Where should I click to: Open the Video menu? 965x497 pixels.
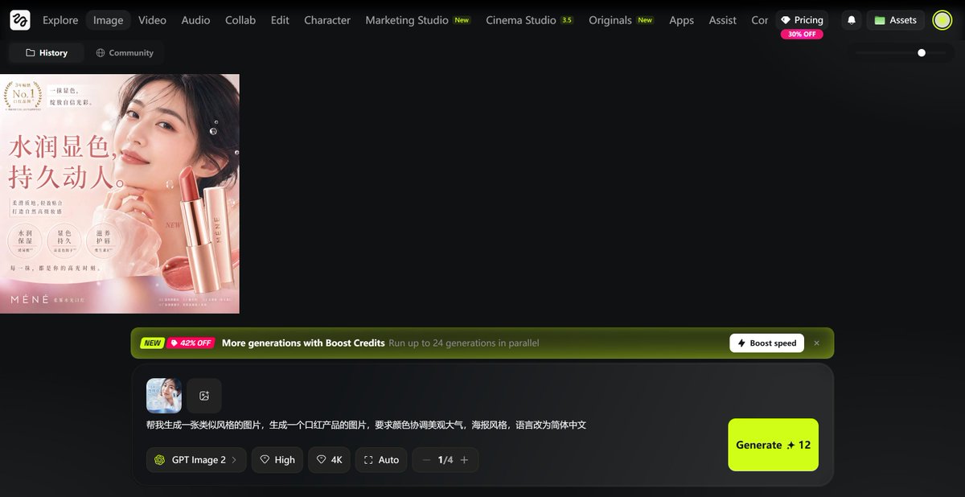pos(152,20)
